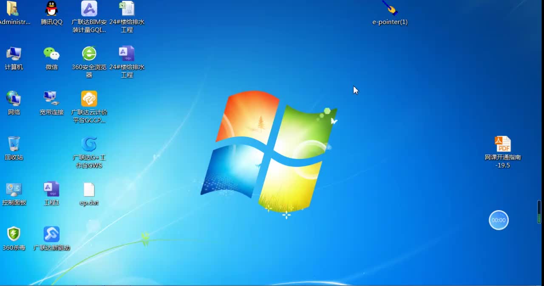Screen dimensions: 544x286
Task: Click the 宽带连接 shortcut
Action: click(x=51, y=98)
